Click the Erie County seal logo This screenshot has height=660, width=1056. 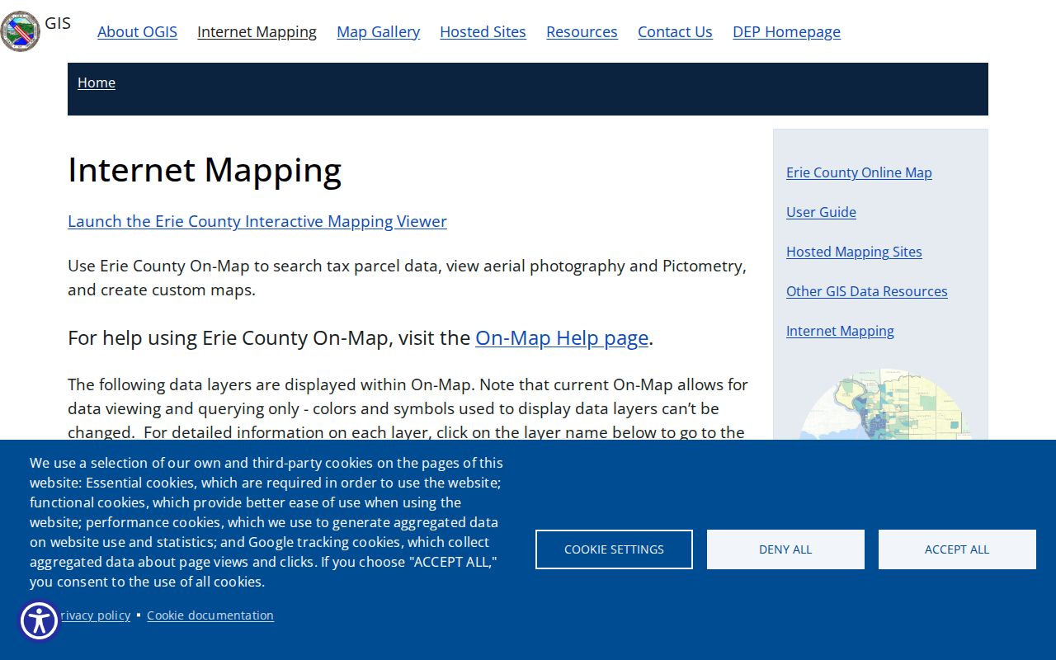20,31
